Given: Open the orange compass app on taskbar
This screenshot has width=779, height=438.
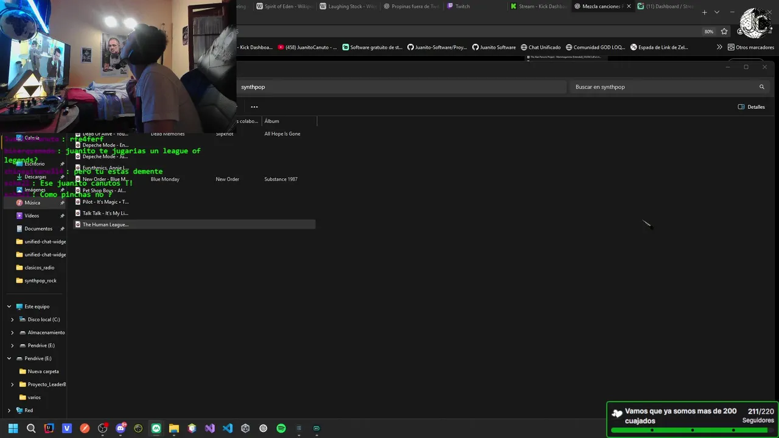Looking at the screenshot, I should 85,428.
